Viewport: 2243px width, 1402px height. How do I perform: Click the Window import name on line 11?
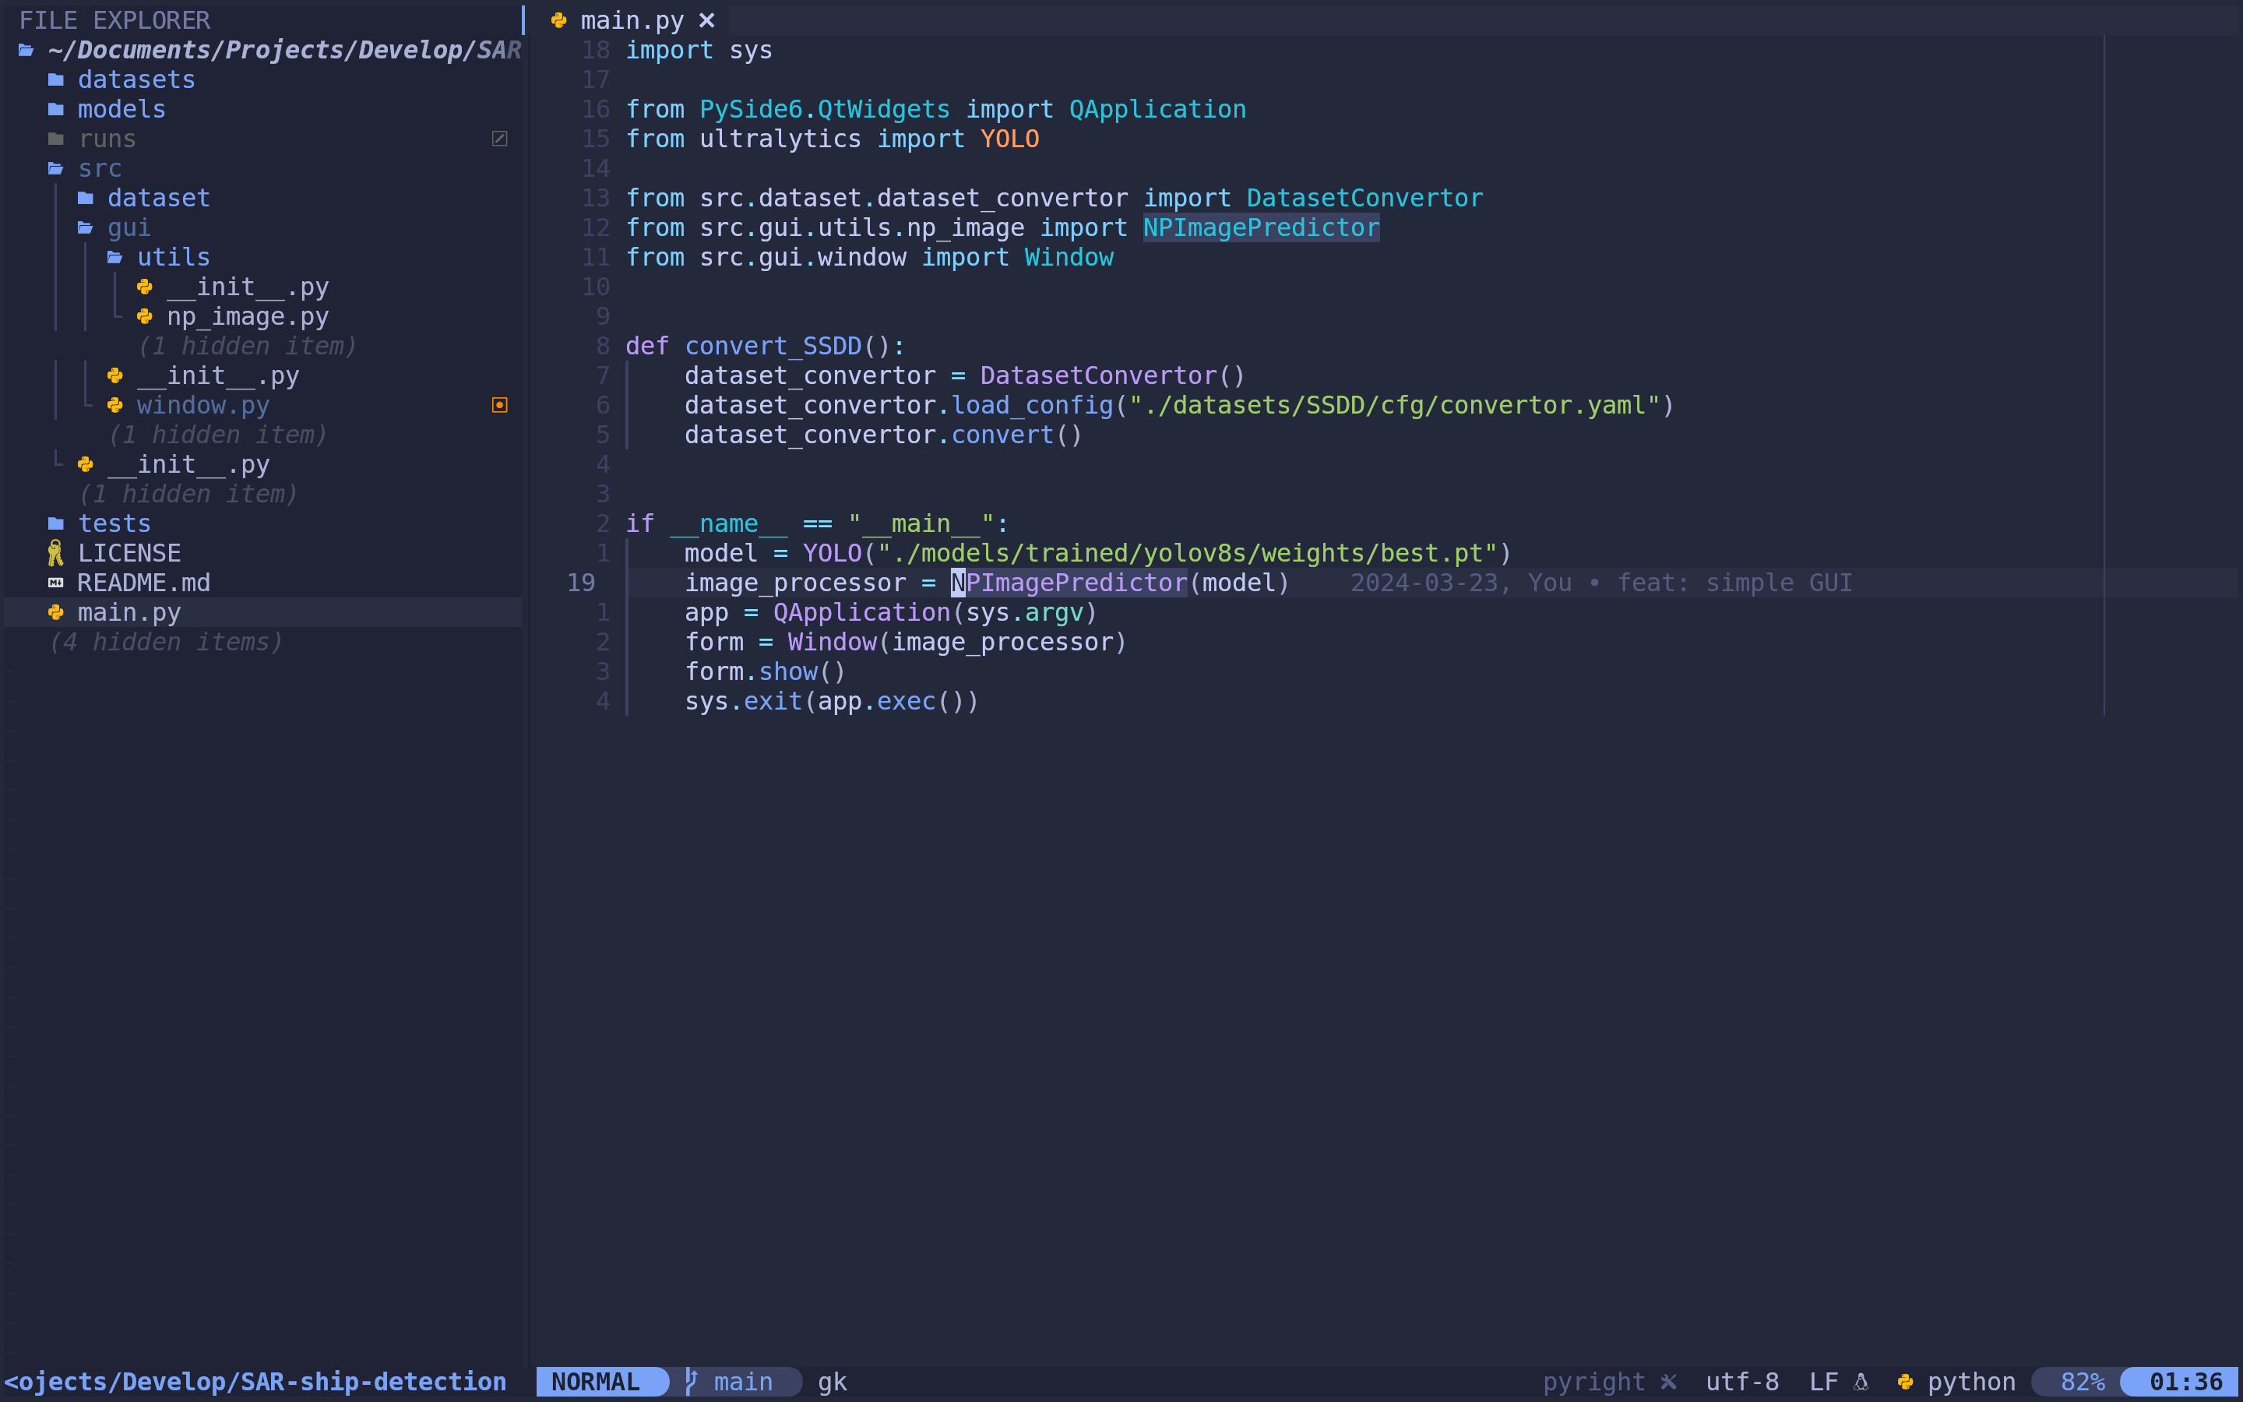(x=1069, y=258)
